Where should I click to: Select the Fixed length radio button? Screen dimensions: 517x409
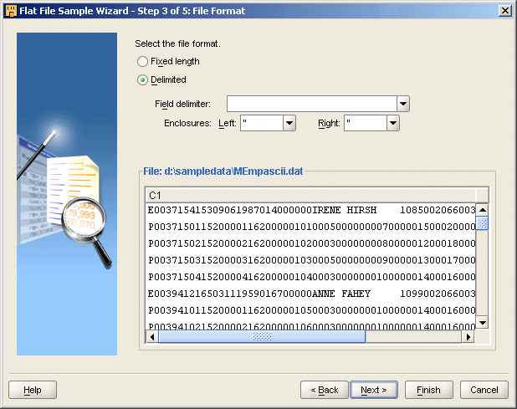[x=142, y=62]
